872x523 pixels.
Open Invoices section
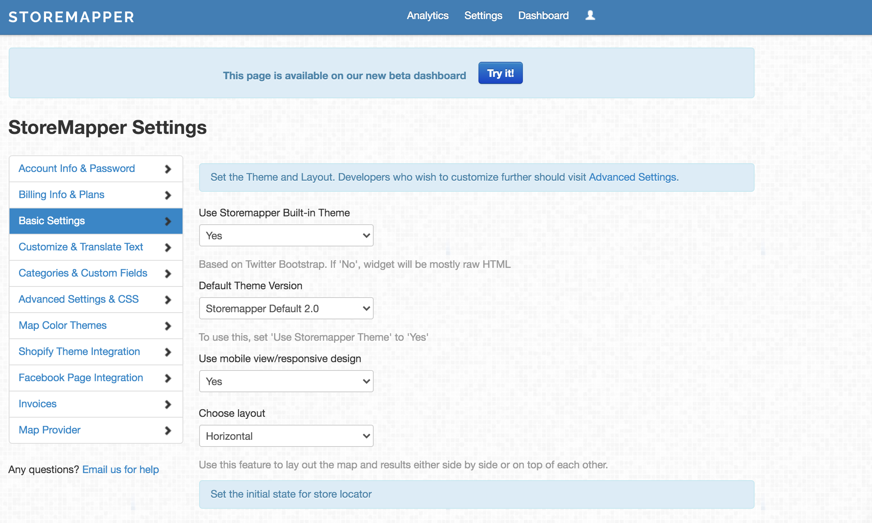tap(96, 404)
